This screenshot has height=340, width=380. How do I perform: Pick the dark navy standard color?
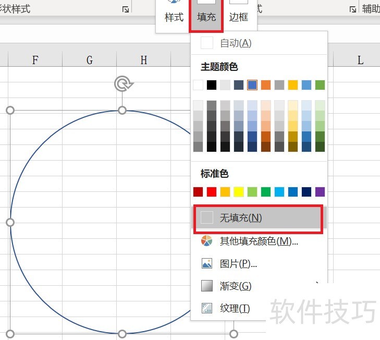[307, 192]
